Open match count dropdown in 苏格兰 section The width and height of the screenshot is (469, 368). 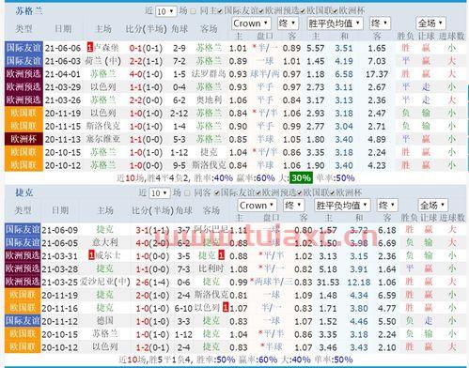click(x=165, y=11)
